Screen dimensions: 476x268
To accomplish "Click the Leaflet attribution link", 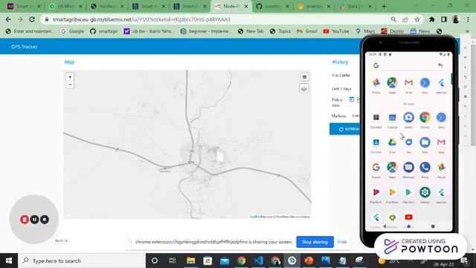I will click(x=254, y=217).
